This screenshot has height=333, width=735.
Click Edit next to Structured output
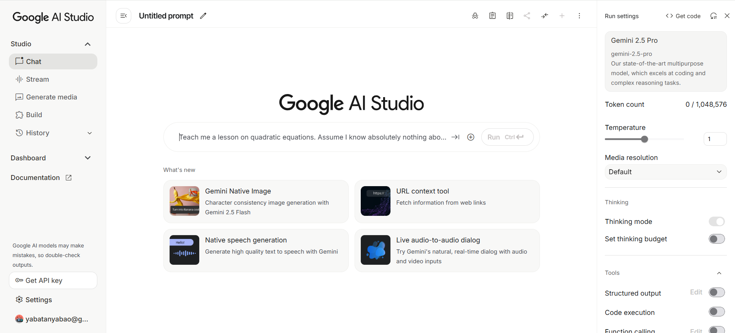(x=696, y=292)
